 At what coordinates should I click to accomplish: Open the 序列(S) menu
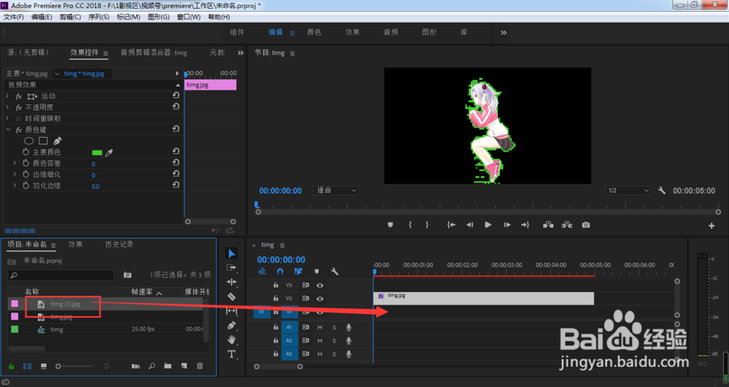click(98, 17)
